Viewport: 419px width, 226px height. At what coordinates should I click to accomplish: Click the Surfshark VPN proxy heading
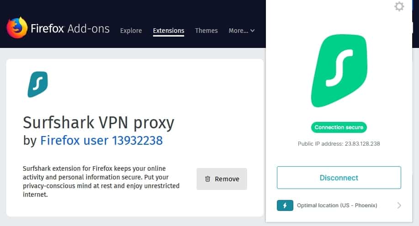tap(99, 123)
